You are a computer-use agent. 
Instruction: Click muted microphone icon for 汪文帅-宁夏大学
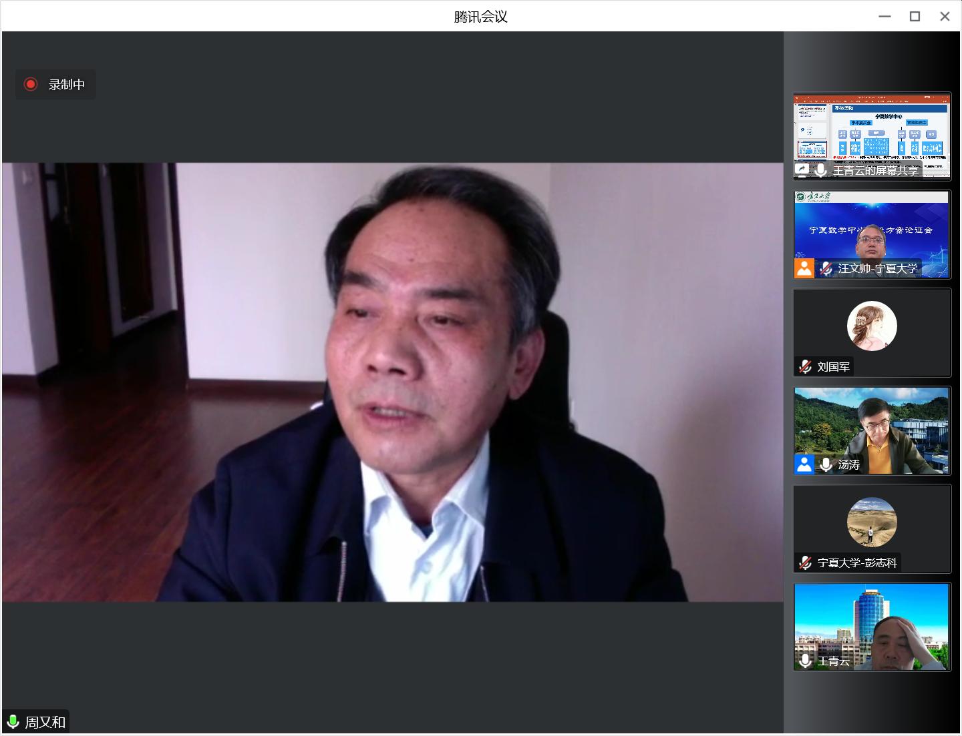click(826, 268)
